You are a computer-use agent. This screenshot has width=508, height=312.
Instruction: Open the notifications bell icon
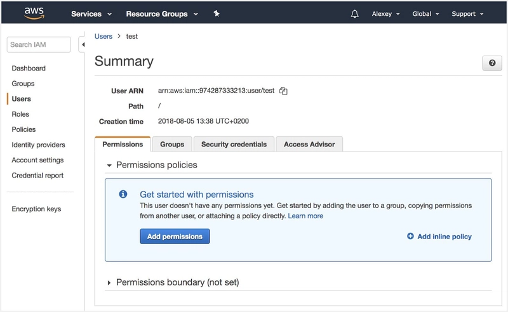coord(354,14)
